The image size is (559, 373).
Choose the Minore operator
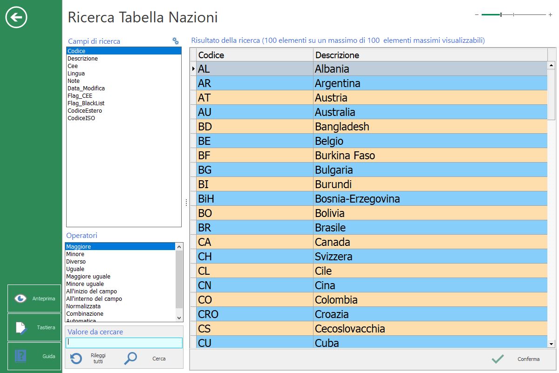(120, 254)
